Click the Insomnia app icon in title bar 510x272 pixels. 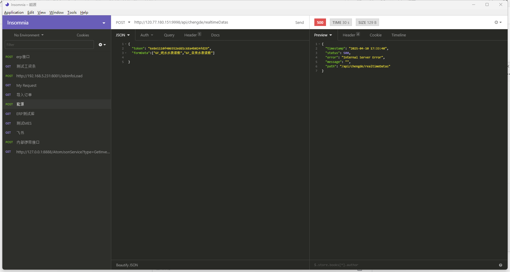pos(7,4)
